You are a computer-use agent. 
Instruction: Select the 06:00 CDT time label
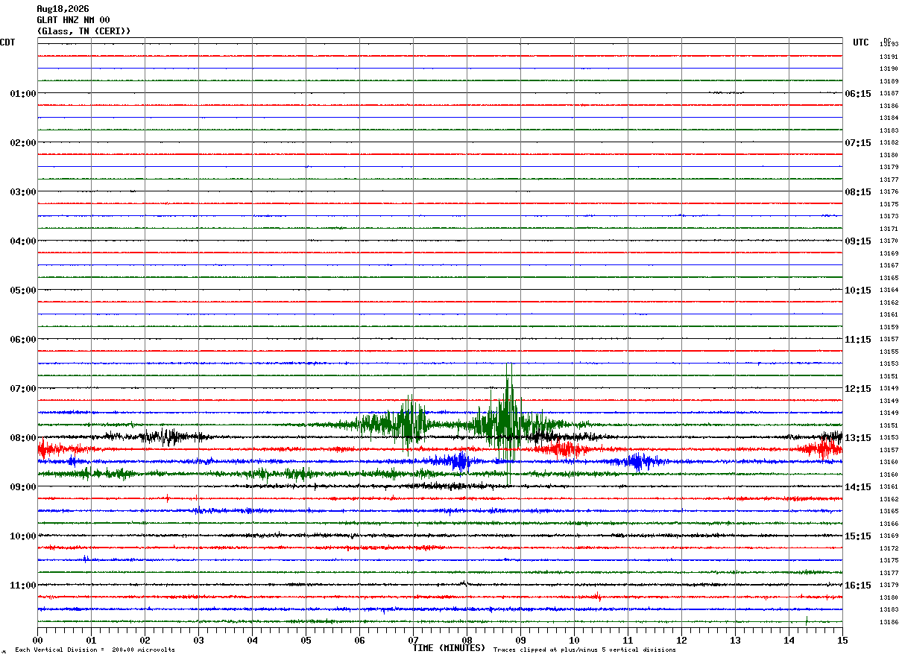point(22,340)
